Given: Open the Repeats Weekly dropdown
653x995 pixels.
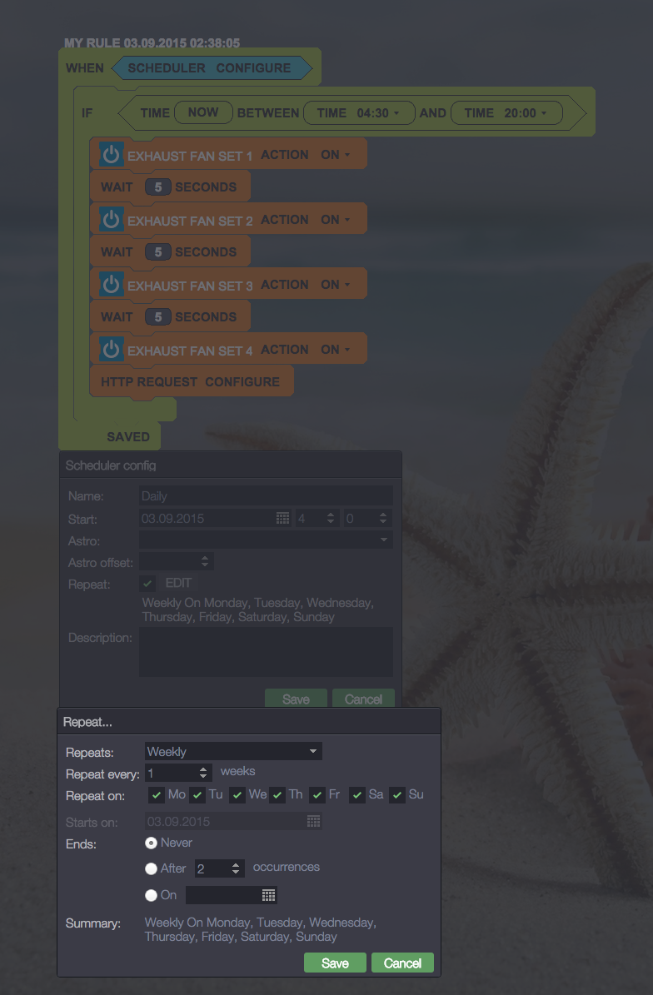Looking at the screenshot, I should 233,752.
